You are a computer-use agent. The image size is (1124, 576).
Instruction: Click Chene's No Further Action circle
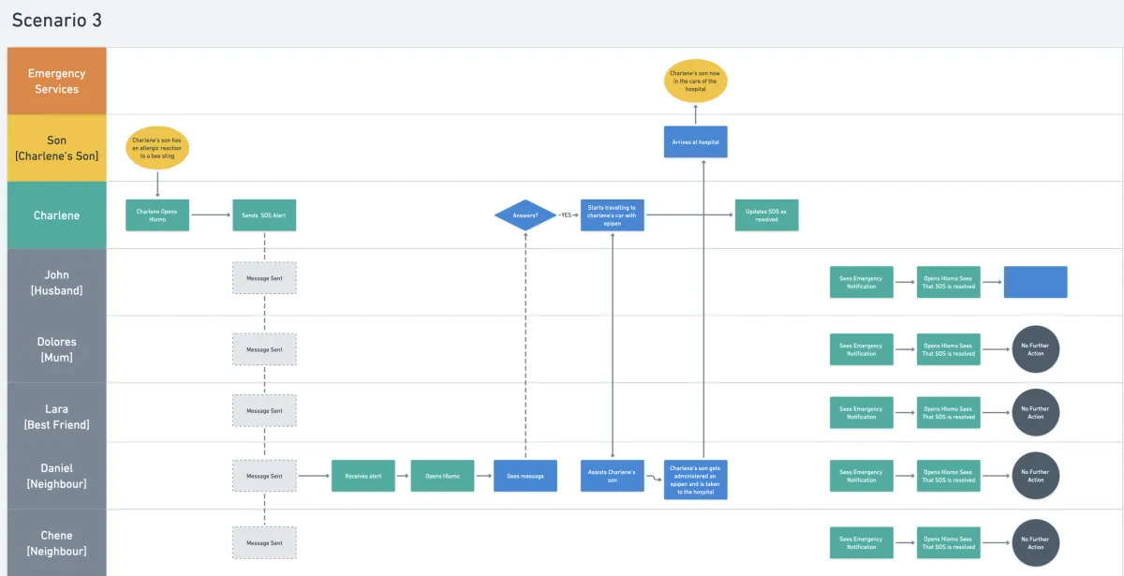[x=1035, y=543]
